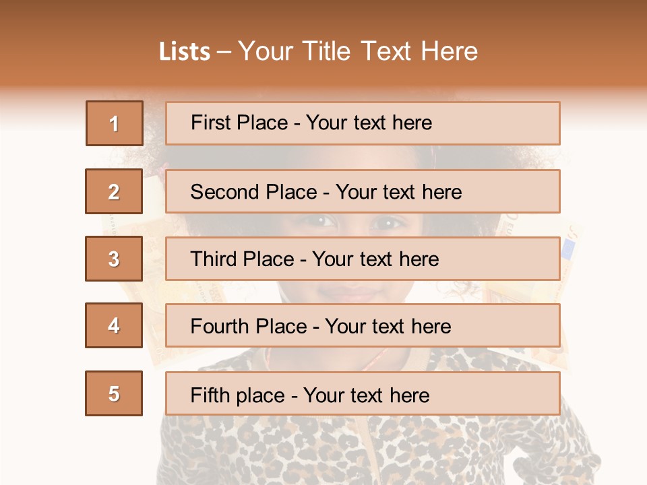
Task: Click the 'Second Place' text bar
Action: tap(363, 191)
